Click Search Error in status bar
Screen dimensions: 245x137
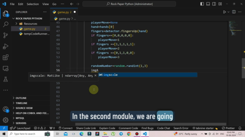pyautogui.click(x=181, y=128)
